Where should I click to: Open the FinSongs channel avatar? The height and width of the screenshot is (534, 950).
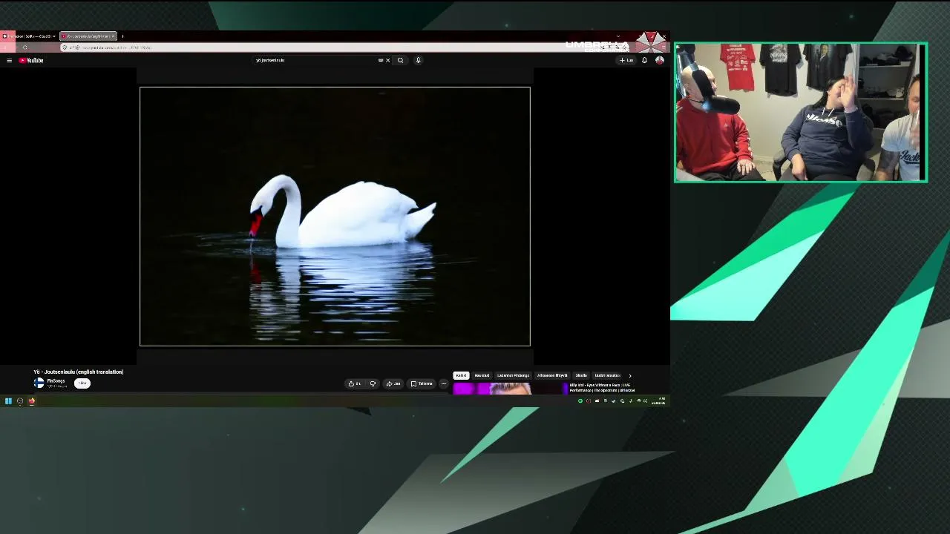pyautogui.click(x=39, y=383)
